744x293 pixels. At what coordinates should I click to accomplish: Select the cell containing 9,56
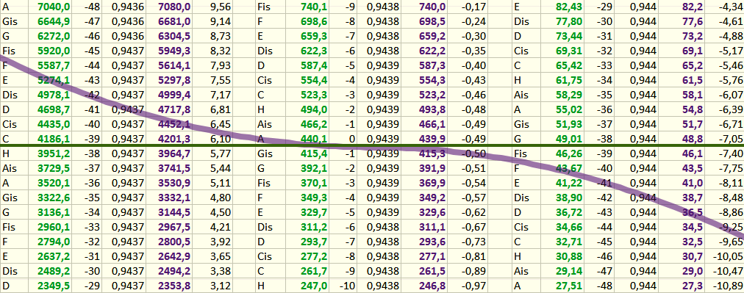tap(221, 7)
